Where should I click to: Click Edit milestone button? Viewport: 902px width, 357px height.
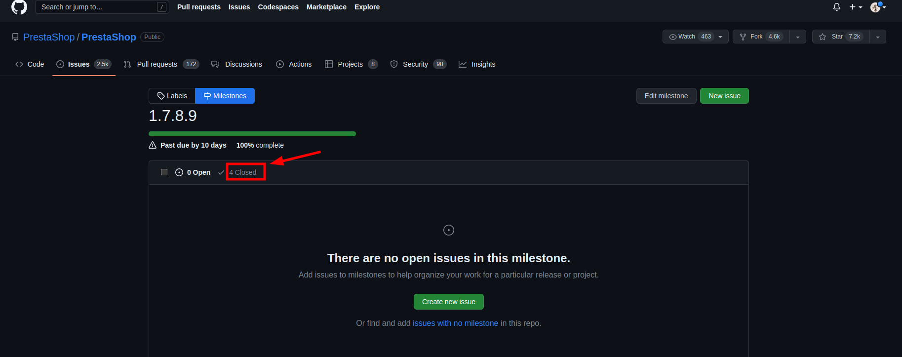tap(666, 96)
